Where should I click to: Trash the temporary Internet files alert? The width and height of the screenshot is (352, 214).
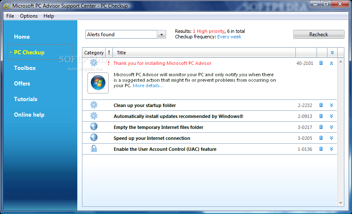point(321,127)
